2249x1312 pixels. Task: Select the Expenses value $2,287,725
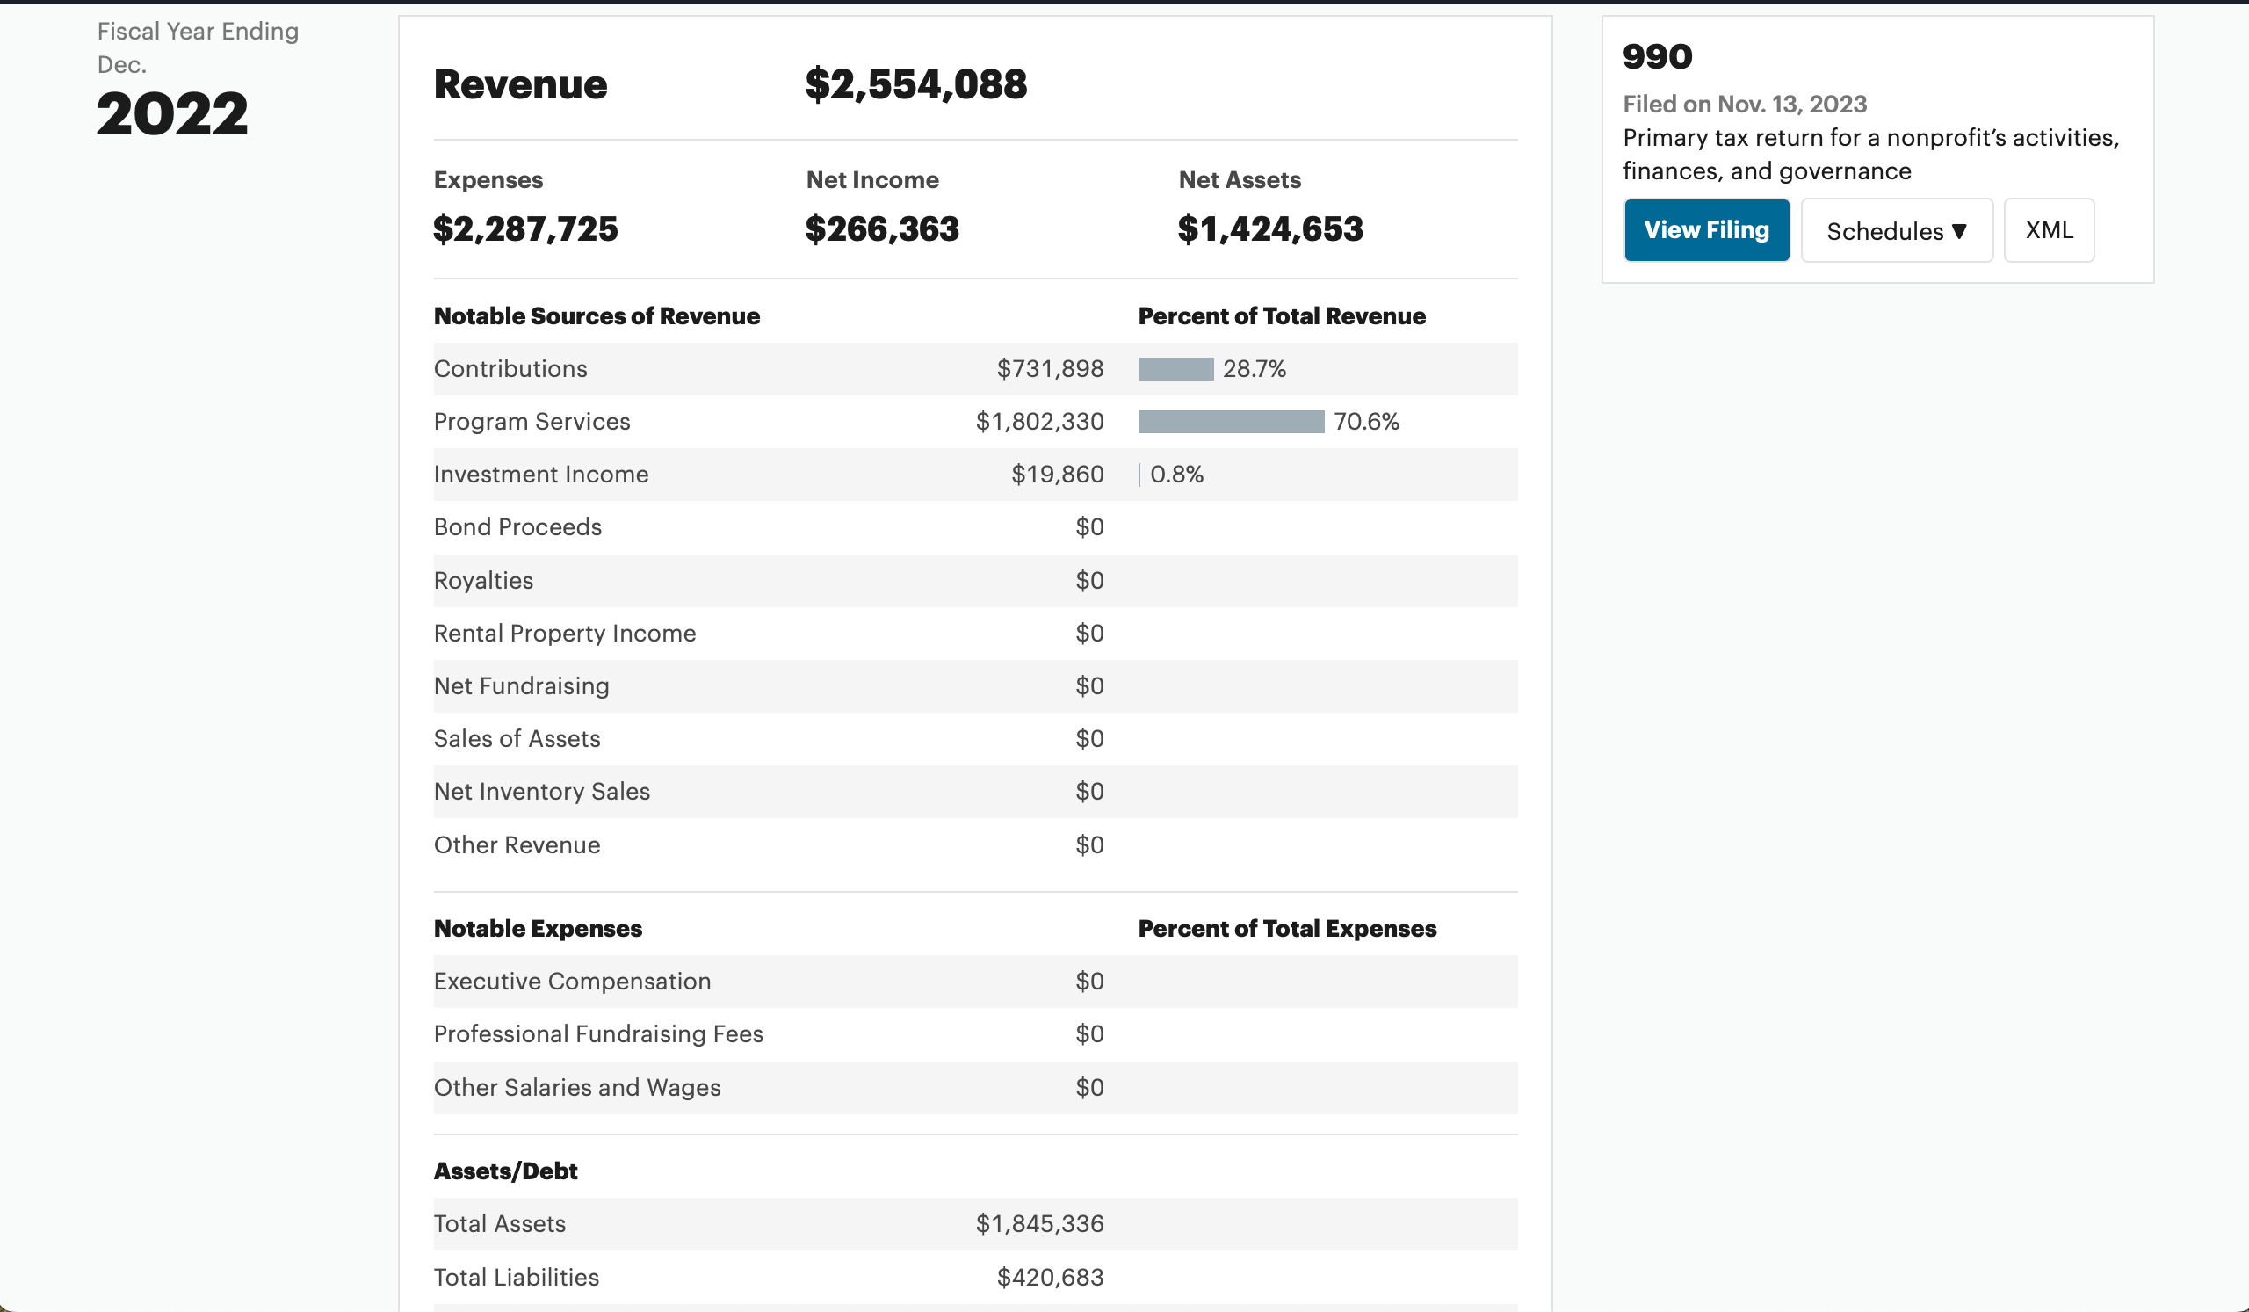(525, 229)
